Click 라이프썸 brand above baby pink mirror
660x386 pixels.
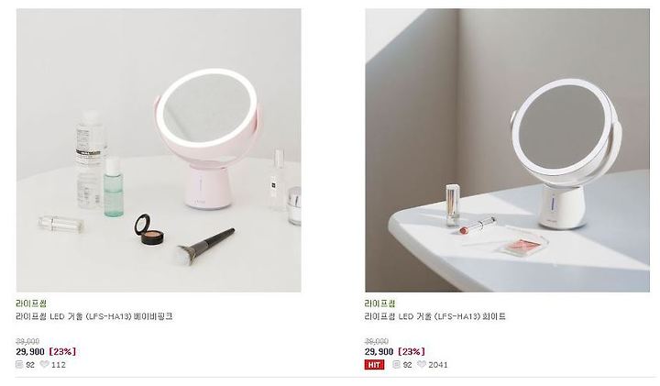[x=31, y=303]
